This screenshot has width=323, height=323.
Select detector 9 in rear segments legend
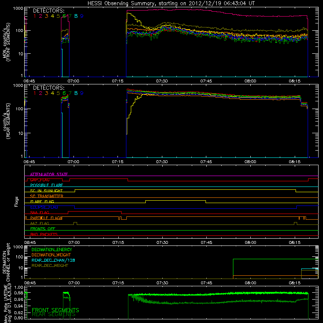pos(82,93)
